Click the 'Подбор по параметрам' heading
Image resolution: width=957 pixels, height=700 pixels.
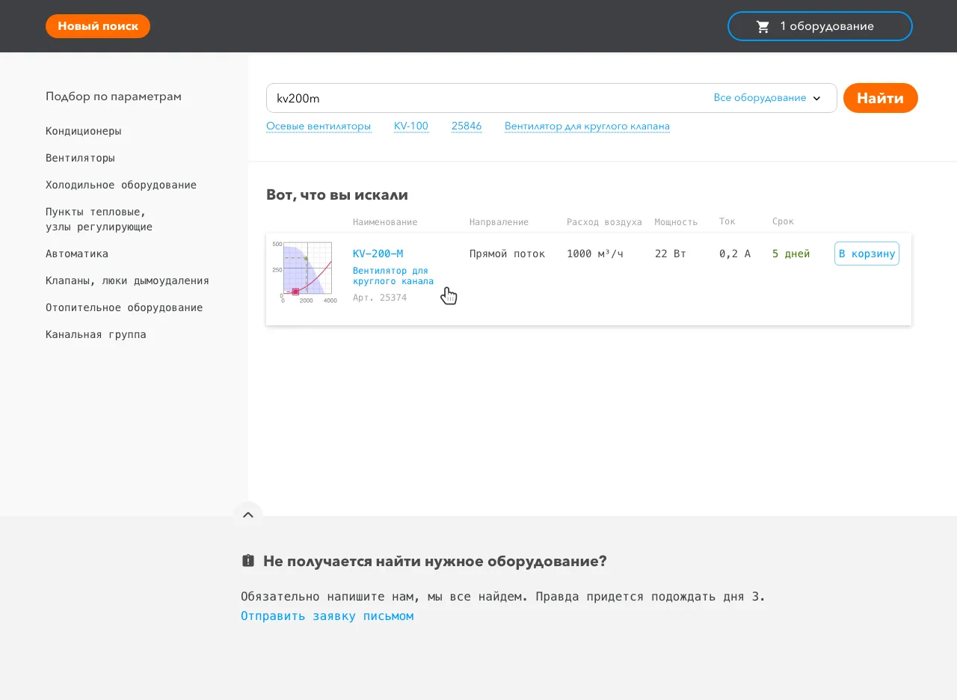pos(114,96)
